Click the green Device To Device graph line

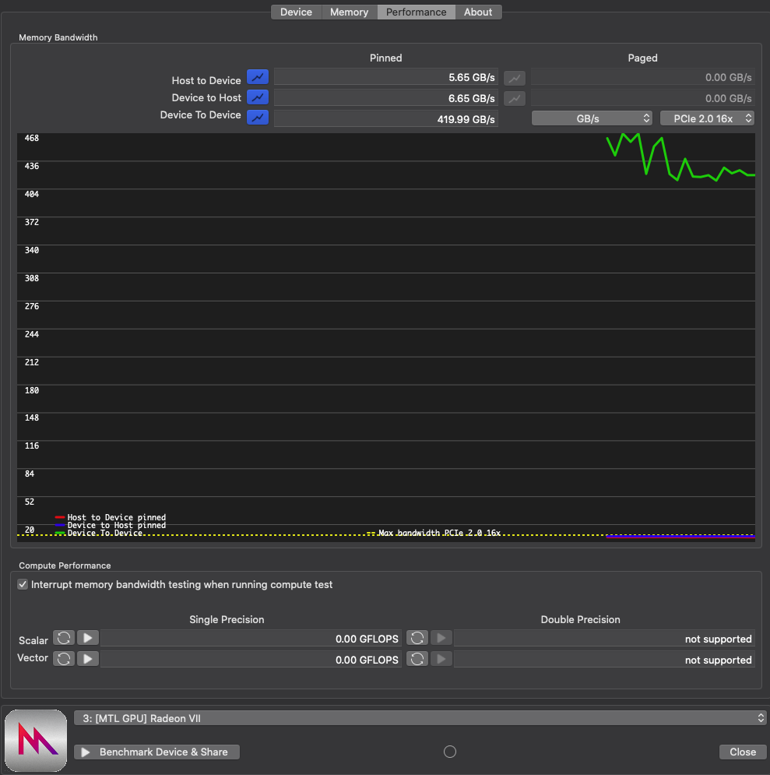click(680, 157)
